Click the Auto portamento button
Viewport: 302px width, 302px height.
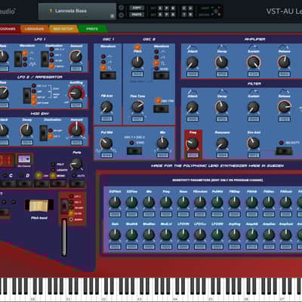(x=77, y=184)
